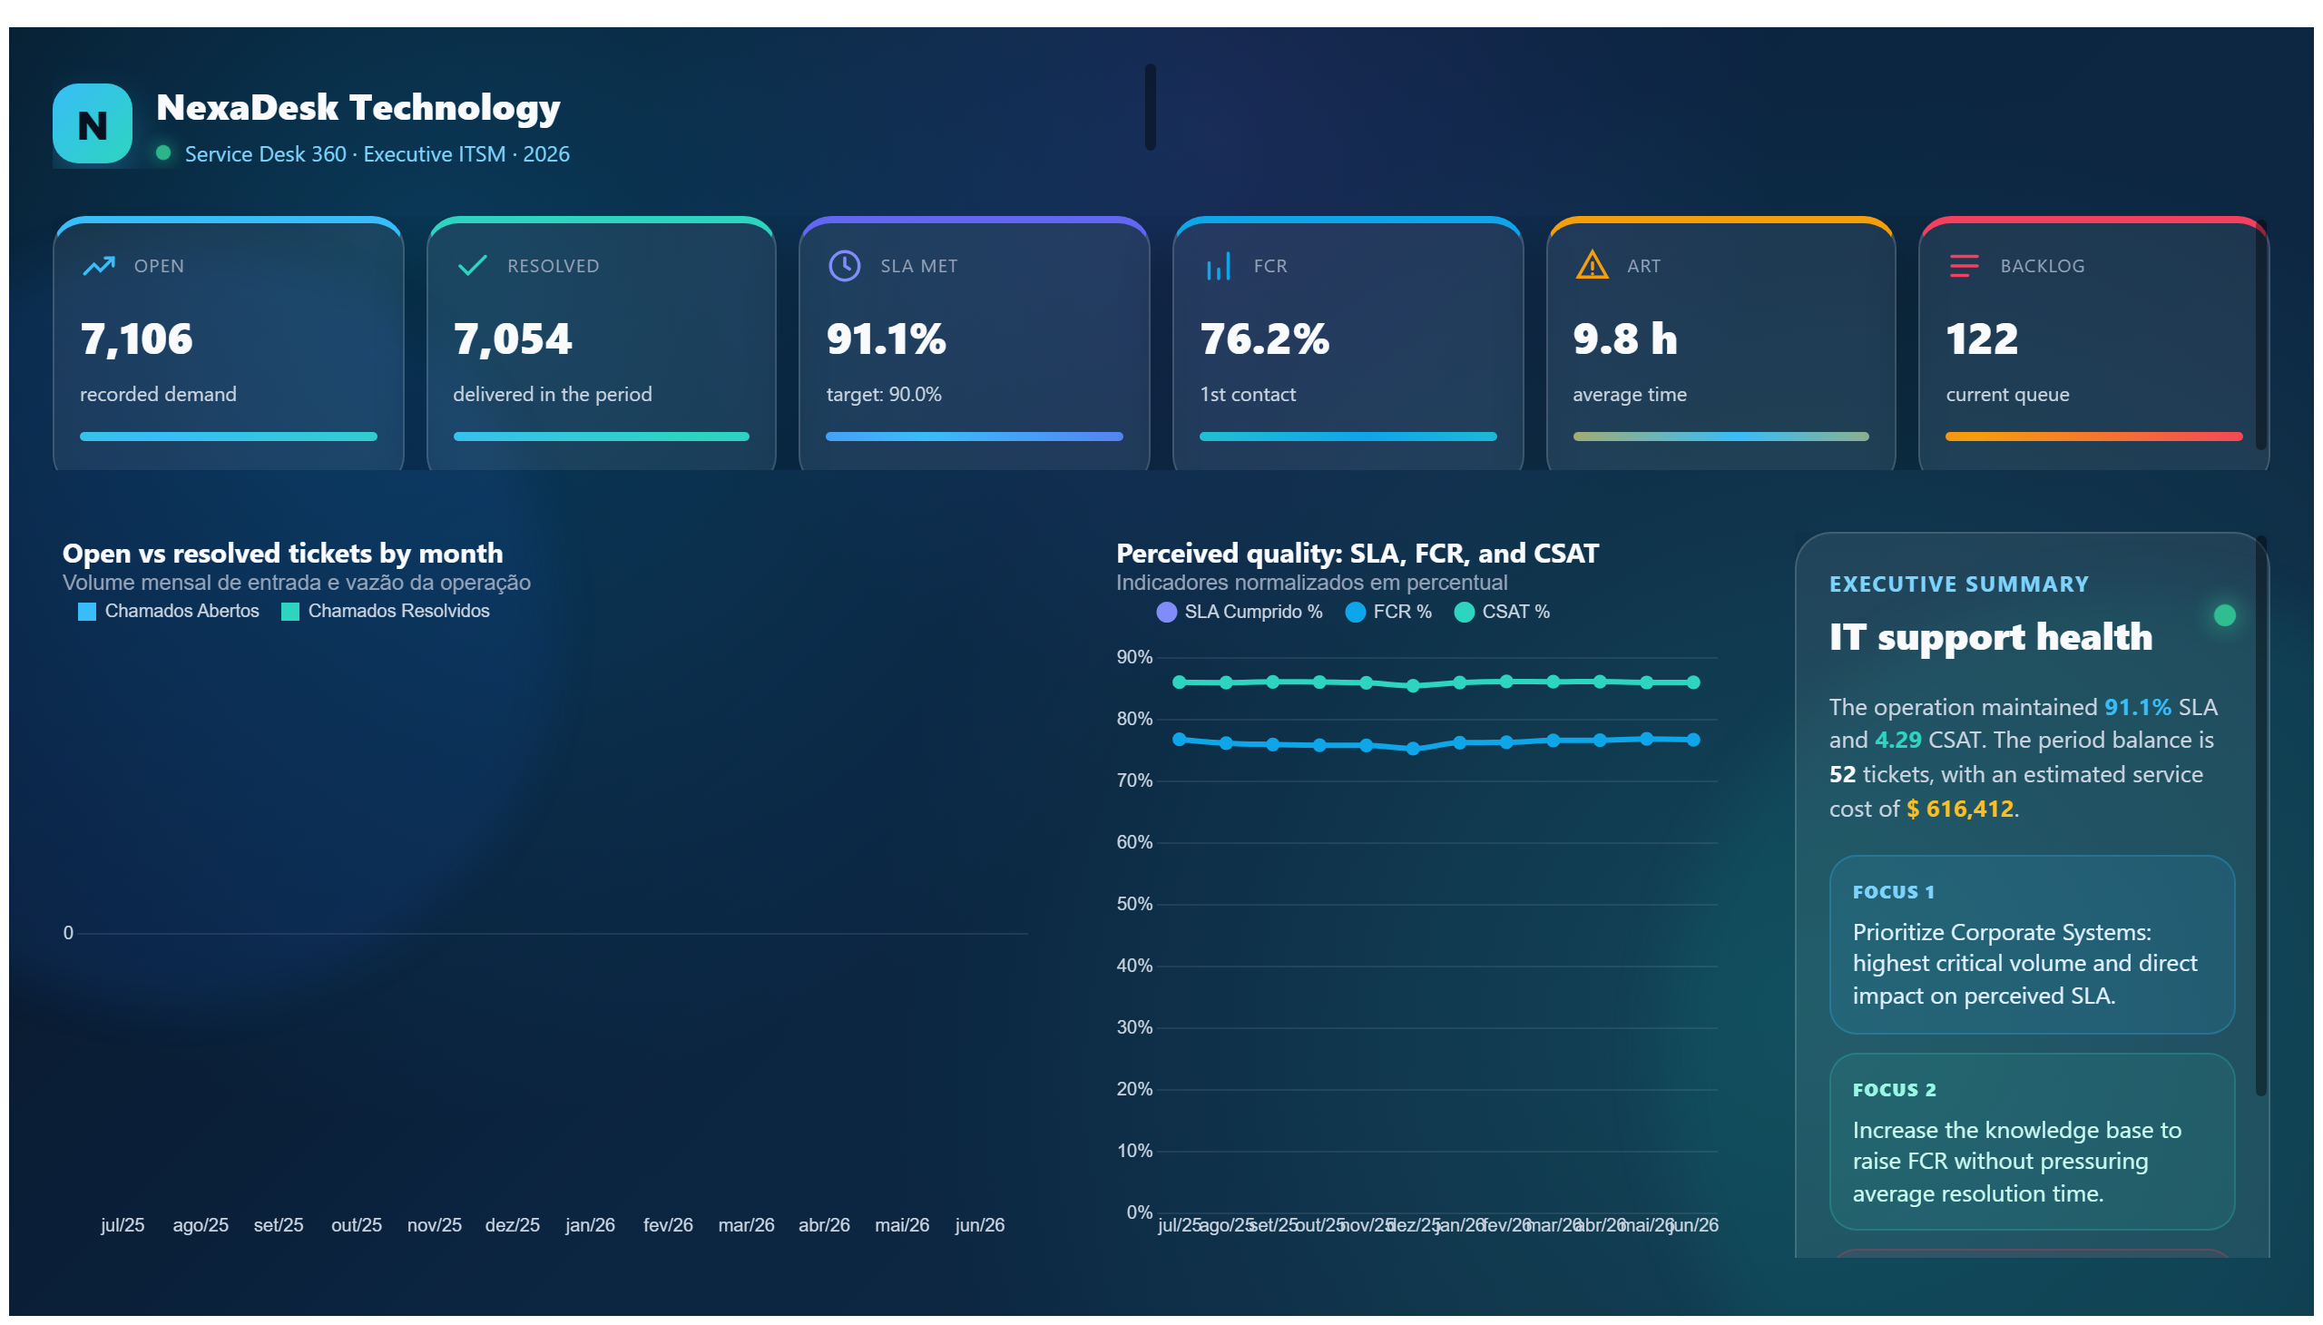Screen dimensions: 2323x1325
Task: Click the $ 616,412 cost value
Action: (x=1959, y=809)
